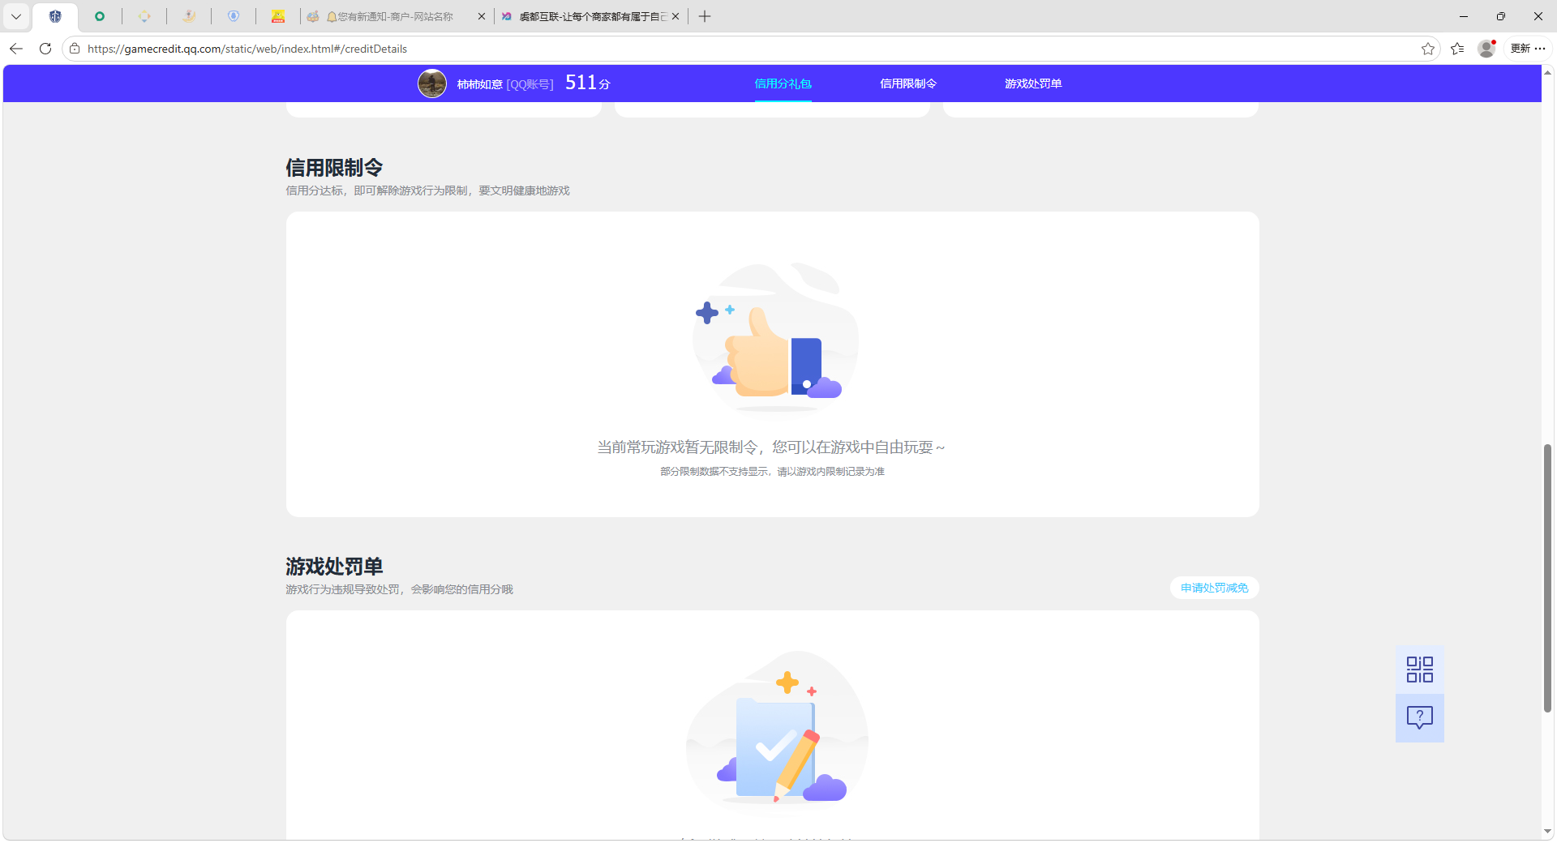Viewport: 1557px width, 843px height.
Task: Click the 更新 browser update button
Action: [x=1528, y=49]
